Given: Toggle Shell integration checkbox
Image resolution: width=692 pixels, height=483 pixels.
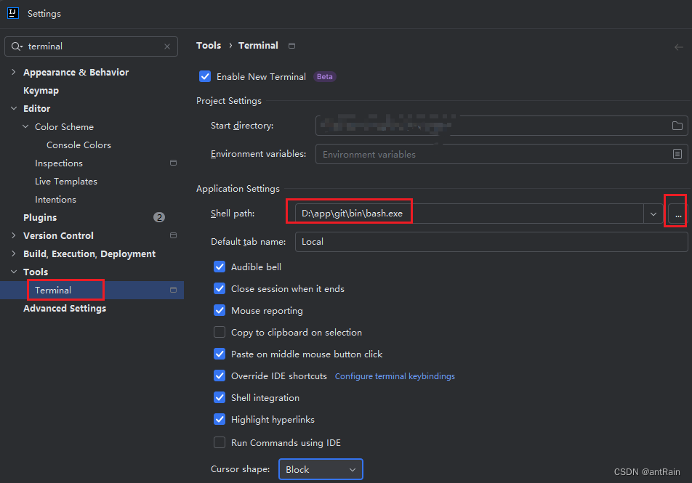Looking at the screenshot, I should click(x=220, y=397).
